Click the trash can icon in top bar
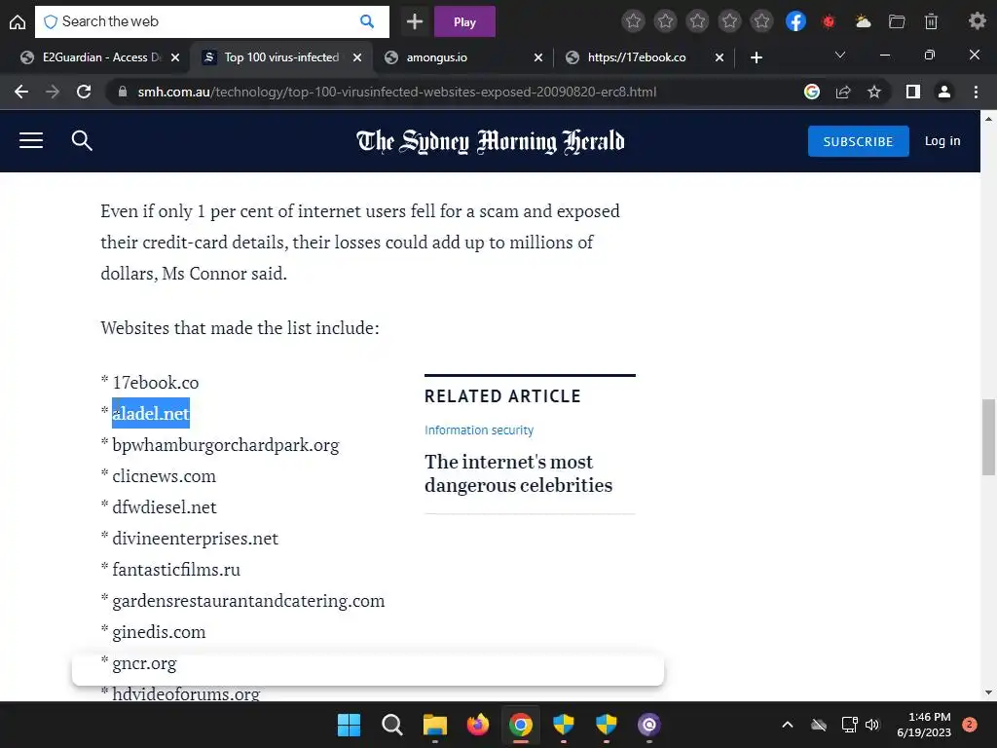 tap(931, 21)
